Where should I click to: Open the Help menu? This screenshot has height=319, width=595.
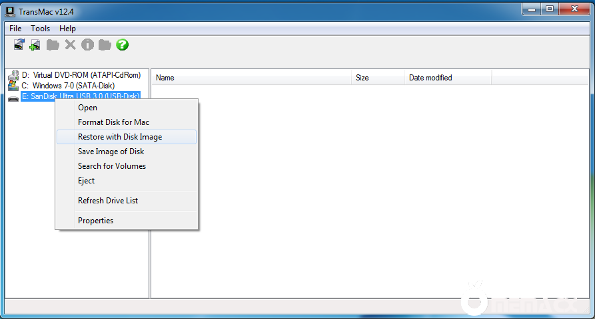coord(67,29)
